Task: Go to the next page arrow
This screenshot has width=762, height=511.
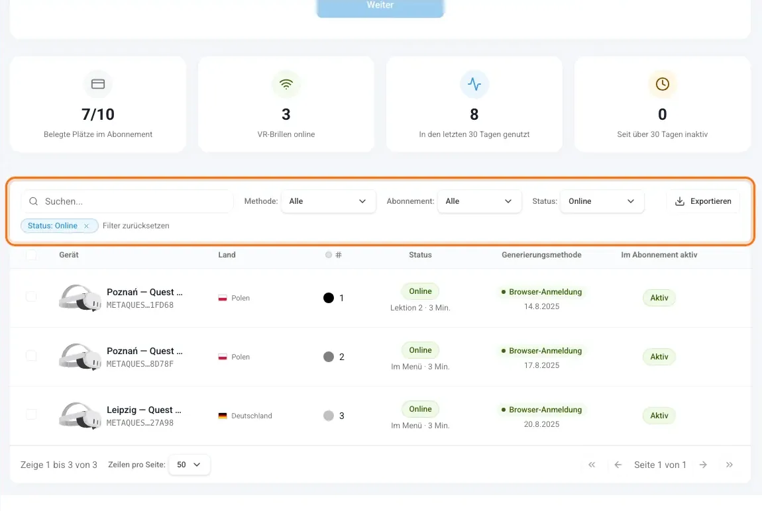Action: coord(703,465)
